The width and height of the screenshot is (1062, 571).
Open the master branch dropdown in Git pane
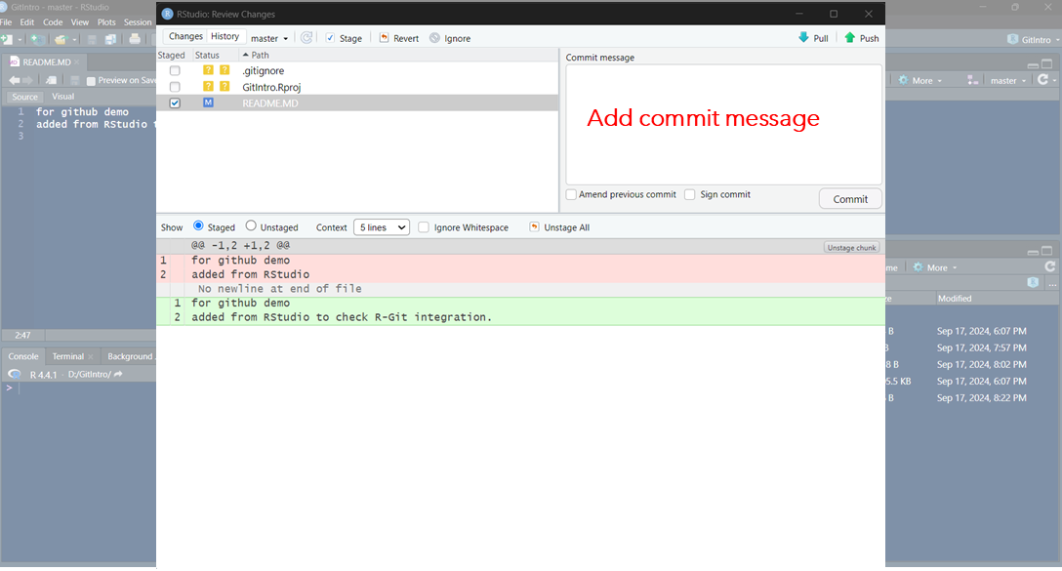1008,80
